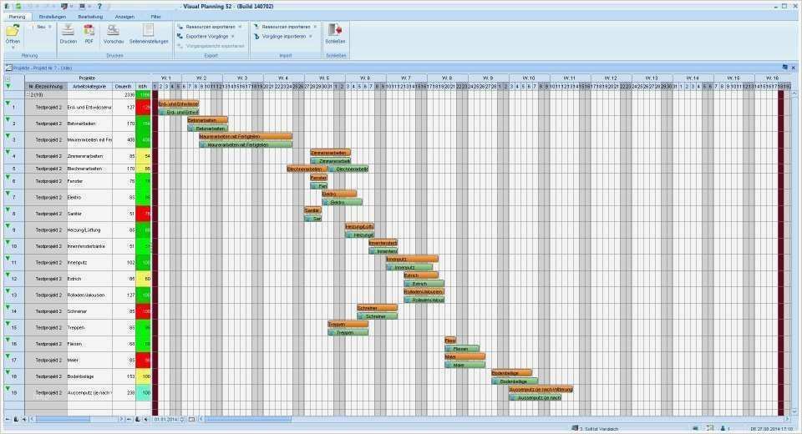Select row Heizung/Lüftung category cell
The image size is (802, 434).
point(89,230)
